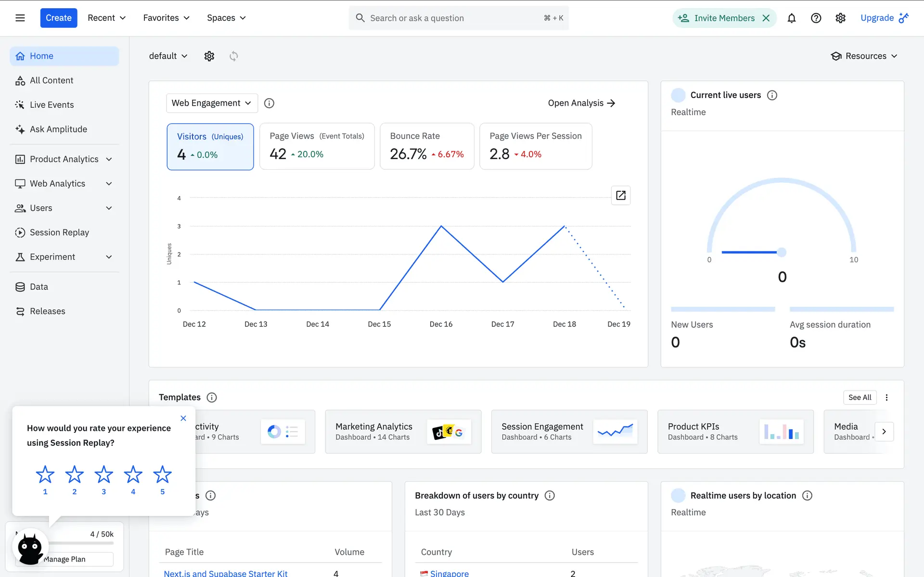The width and height of the screenshot is (924, 577).
Task: Click the Open Analysis link
Action: pos(581,103)
